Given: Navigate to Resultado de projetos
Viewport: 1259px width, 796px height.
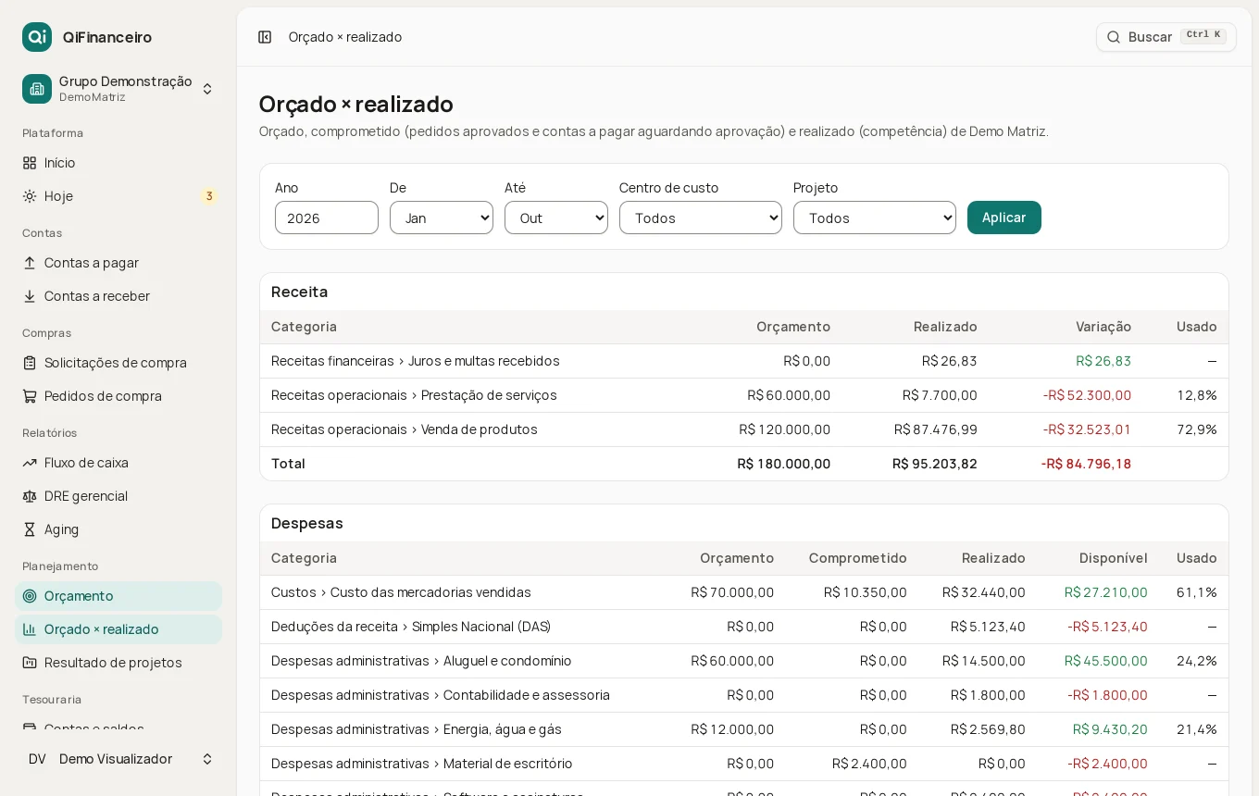Looking at the screenshot, I should click(118, 663).
